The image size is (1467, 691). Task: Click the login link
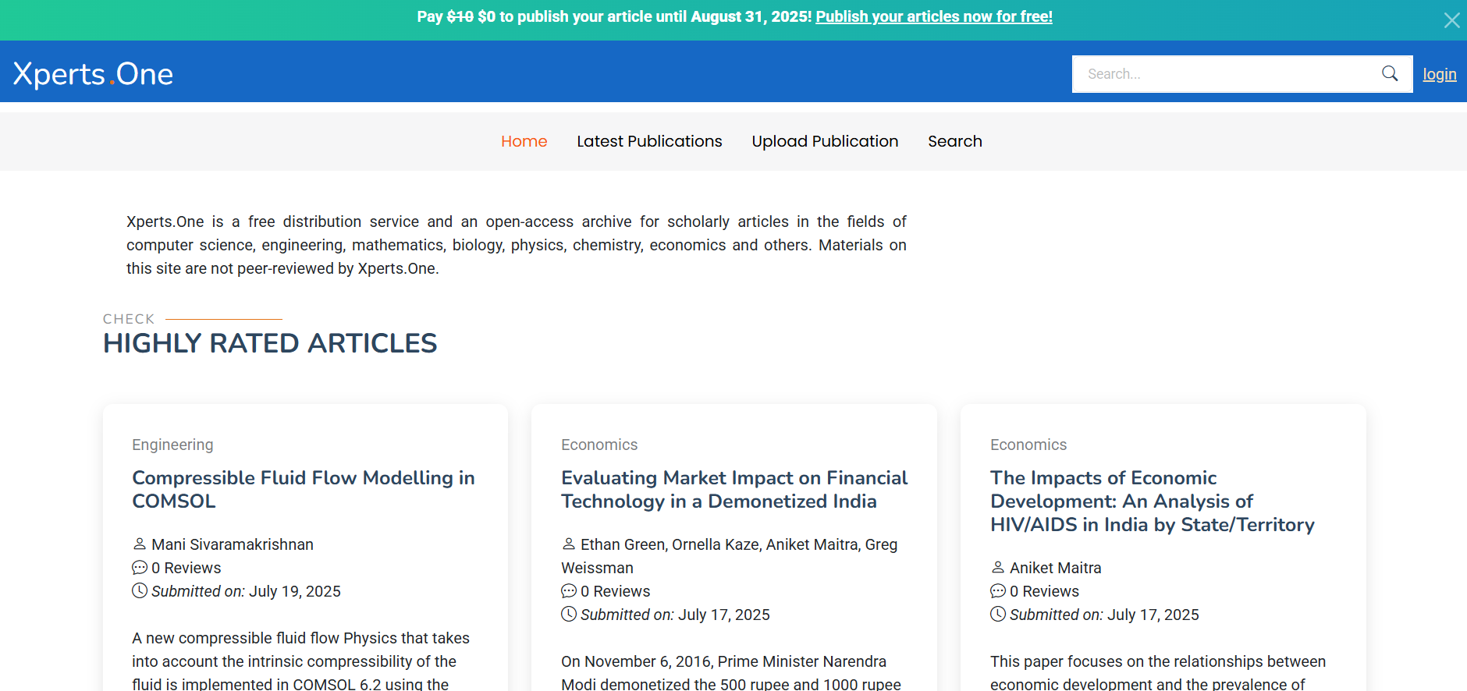point(1439,74)
